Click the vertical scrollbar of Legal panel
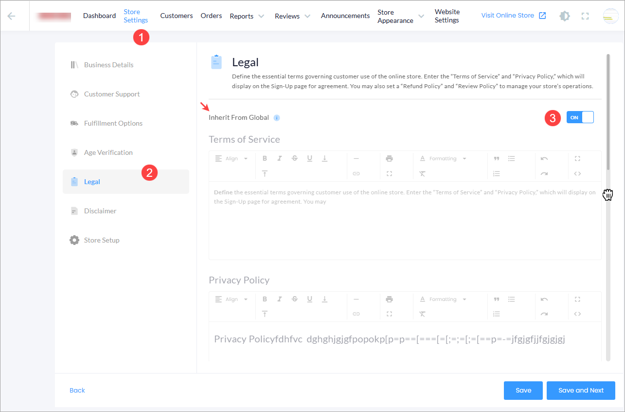Screen dimensions: 625x412 tap(608, 112)
